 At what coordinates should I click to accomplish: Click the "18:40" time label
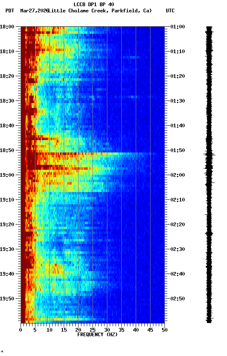pyautogui.click(x=7, y=126)
